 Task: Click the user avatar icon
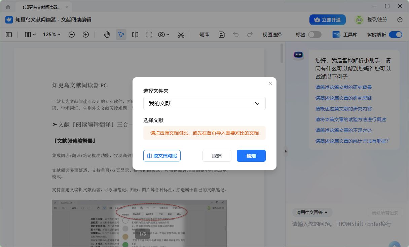[359, 20]
